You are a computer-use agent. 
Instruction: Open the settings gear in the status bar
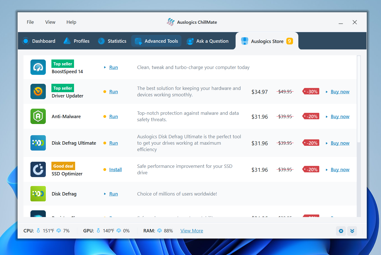[x=341, y=231]
